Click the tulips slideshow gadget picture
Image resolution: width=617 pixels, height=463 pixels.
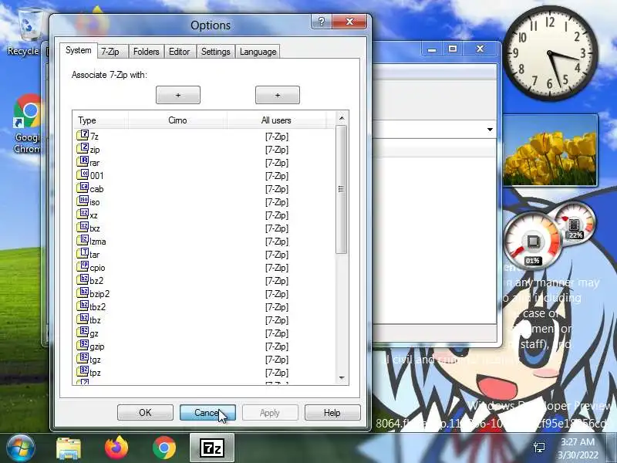coord(550,150)
